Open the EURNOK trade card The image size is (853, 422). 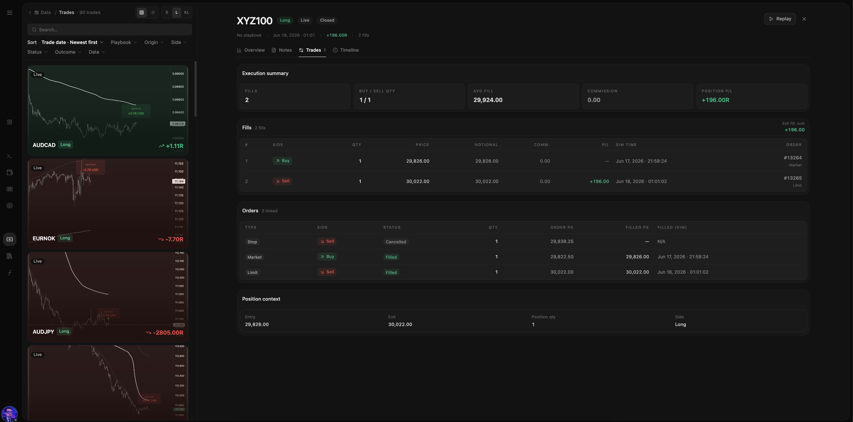tap(108, 204)
